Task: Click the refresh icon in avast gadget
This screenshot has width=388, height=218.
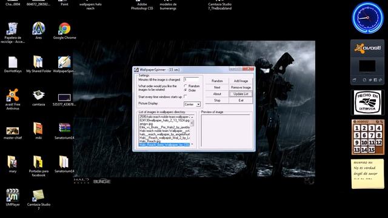Action: coord(364,80)
